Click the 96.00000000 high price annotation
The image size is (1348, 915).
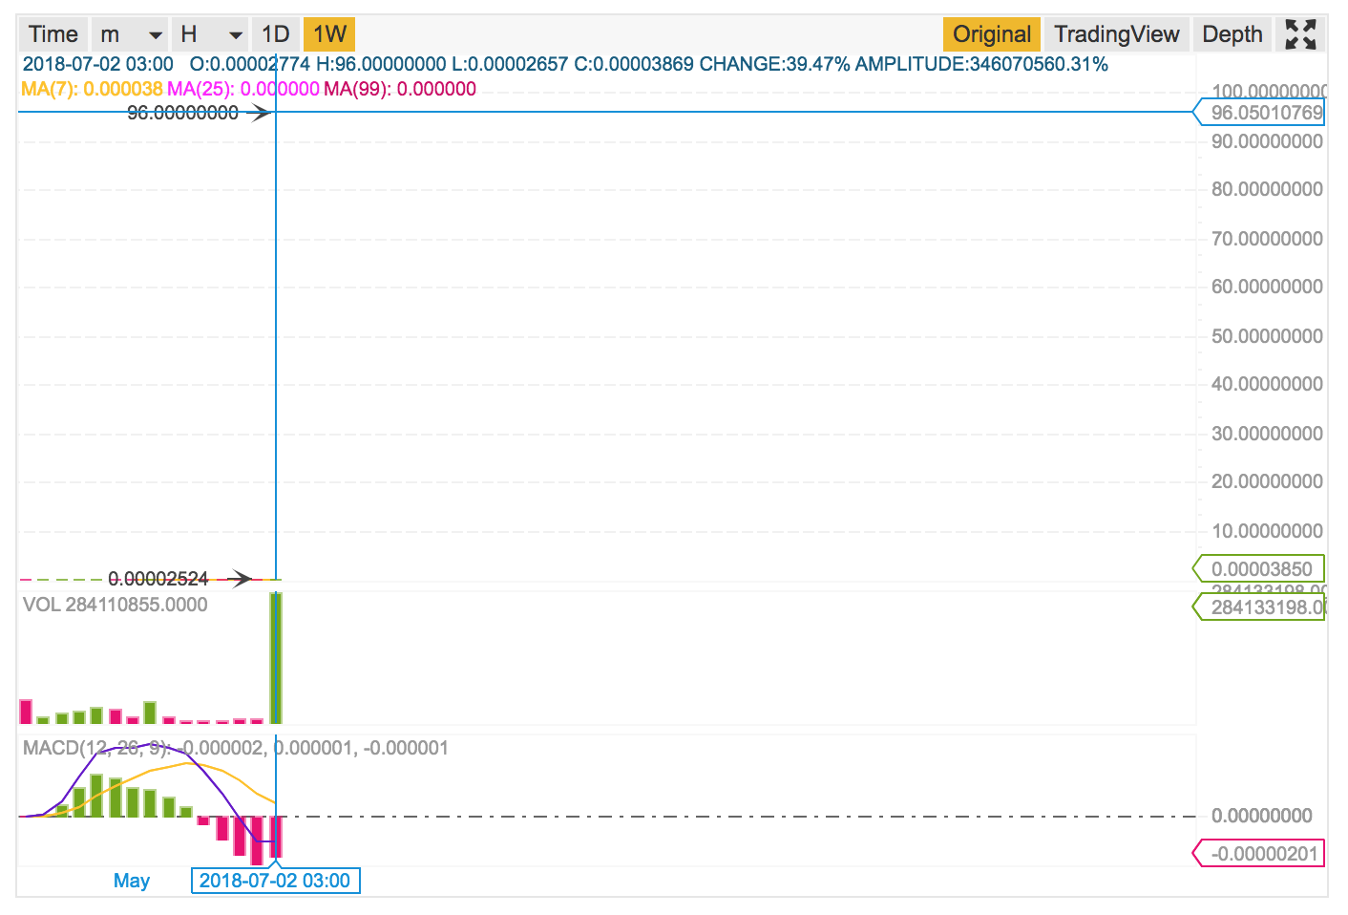coord(182,113)
